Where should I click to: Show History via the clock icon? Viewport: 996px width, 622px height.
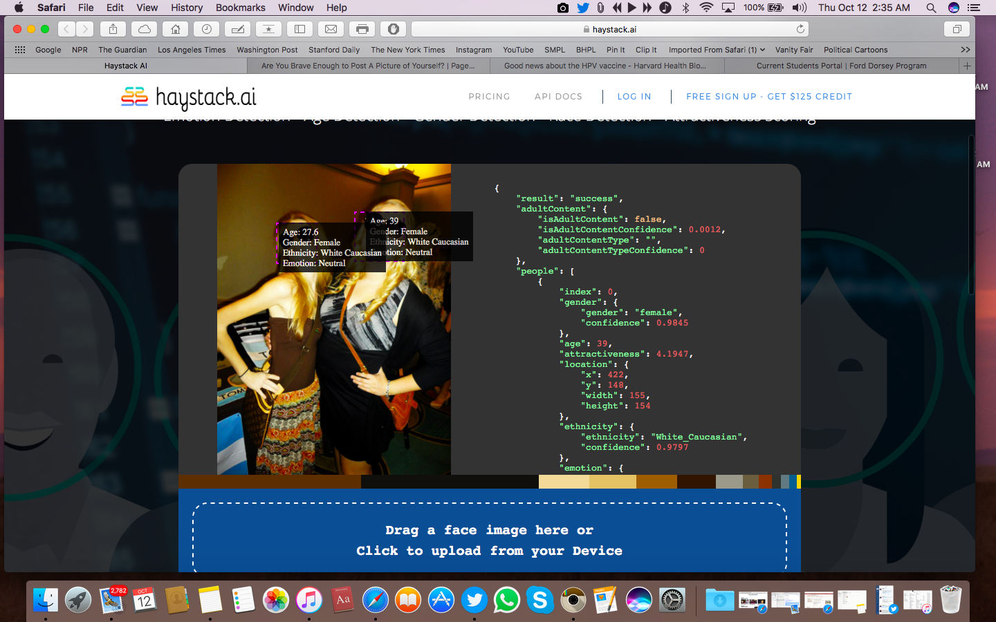[x=207, y=29]
